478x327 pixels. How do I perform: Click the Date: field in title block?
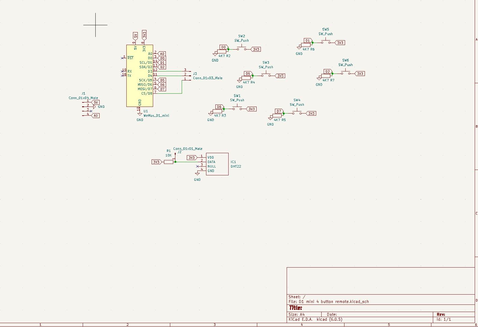coord(332,315)
